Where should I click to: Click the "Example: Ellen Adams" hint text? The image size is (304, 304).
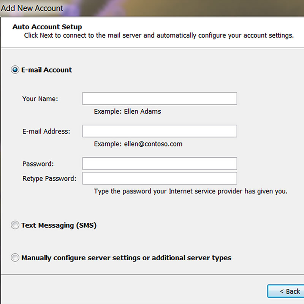(x=127, y=111)
